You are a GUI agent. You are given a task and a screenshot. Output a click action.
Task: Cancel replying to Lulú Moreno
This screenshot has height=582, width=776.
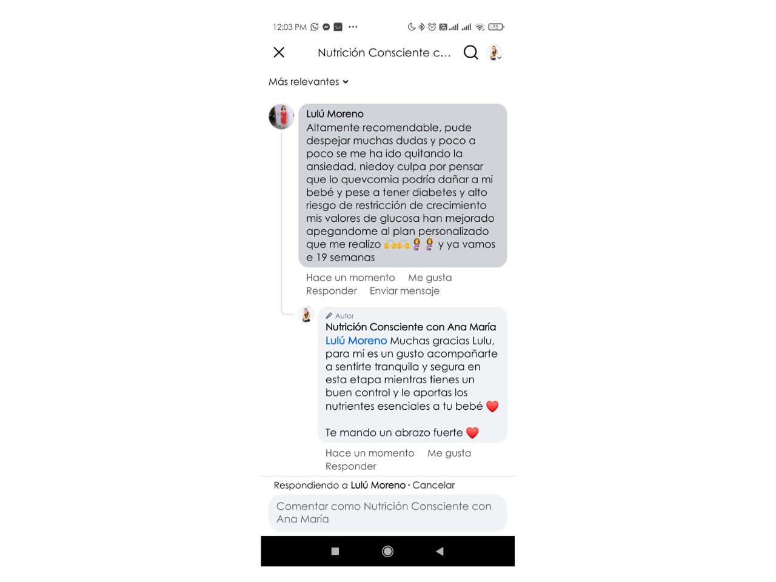tap(433, 485)
